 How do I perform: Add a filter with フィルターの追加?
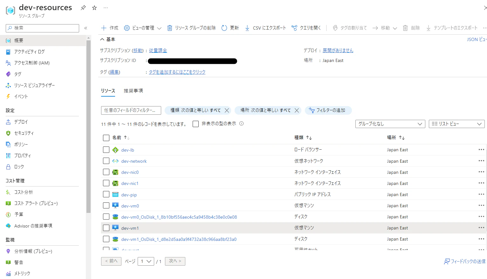(328, 110)
